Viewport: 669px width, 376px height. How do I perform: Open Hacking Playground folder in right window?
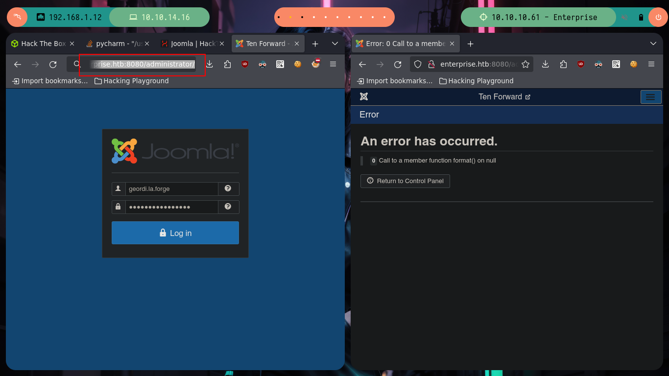click(477, 81)
